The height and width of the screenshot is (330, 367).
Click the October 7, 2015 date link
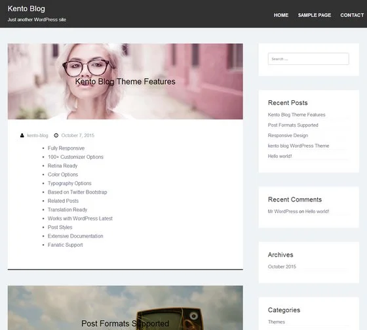tap(78, 135)
